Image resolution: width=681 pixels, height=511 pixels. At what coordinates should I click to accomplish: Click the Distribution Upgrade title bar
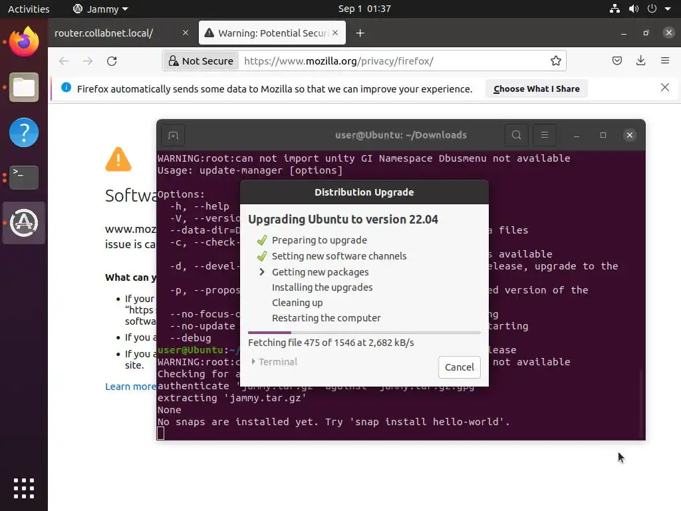[x=364, y=192]
